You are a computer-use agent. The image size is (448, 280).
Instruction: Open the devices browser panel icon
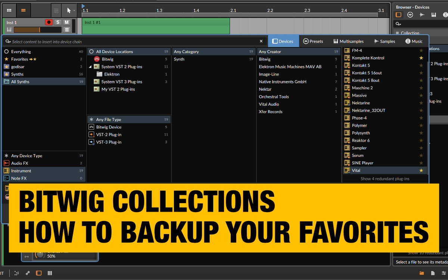[x=399, y=15]
